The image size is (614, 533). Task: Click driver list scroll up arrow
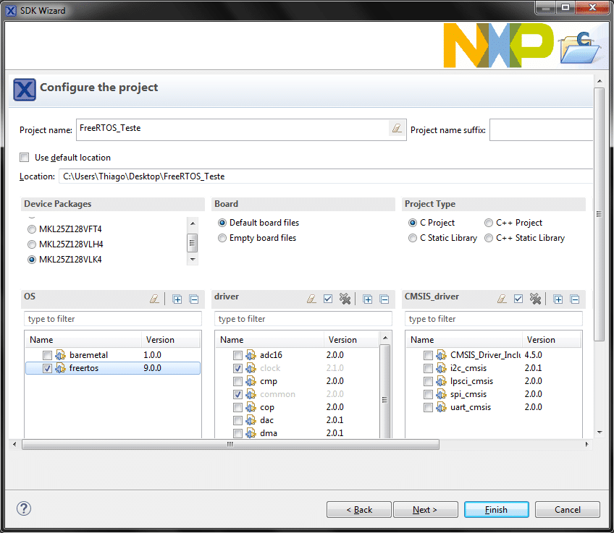point(385,338)
